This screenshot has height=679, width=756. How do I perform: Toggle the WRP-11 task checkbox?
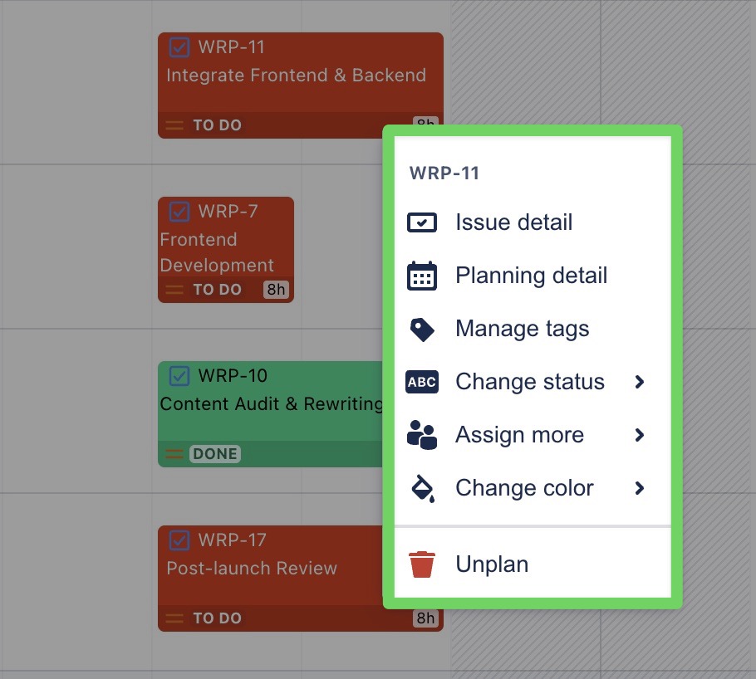(x=179, y=47)
